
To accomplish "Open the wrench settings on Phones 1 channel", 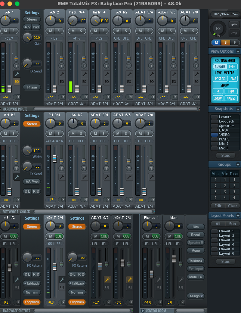I will tap(159, 279).
